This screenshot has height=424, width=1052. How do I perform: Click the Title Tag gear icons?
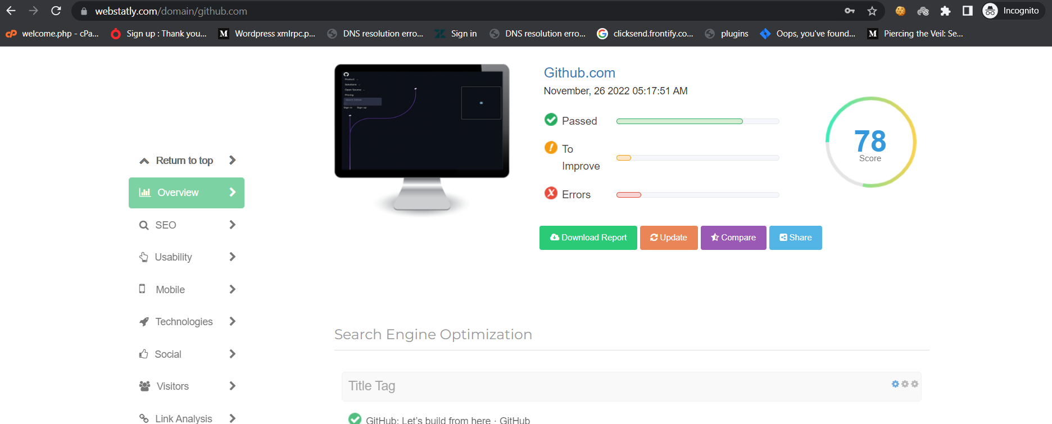click(x=905, y=384)
